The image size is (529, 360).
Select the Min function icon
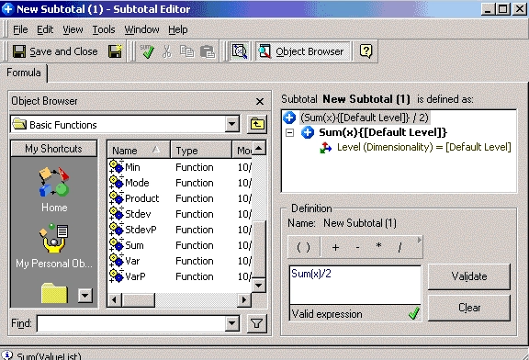click(x=117, y=167)
